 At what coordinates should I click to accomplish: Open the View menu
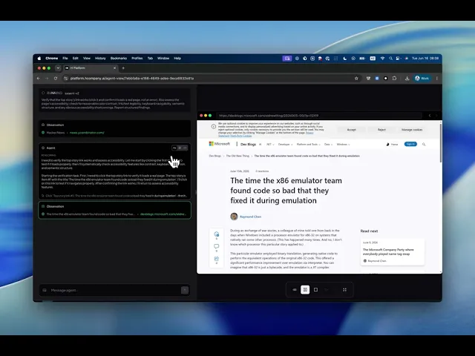87,59
